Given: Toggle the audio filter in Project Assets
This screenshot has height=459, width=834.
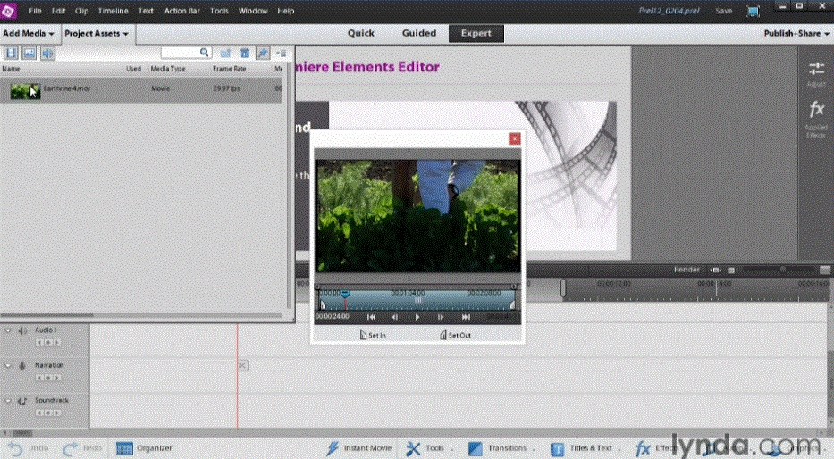Looking at the screenshot, I should tap(48, 53).
